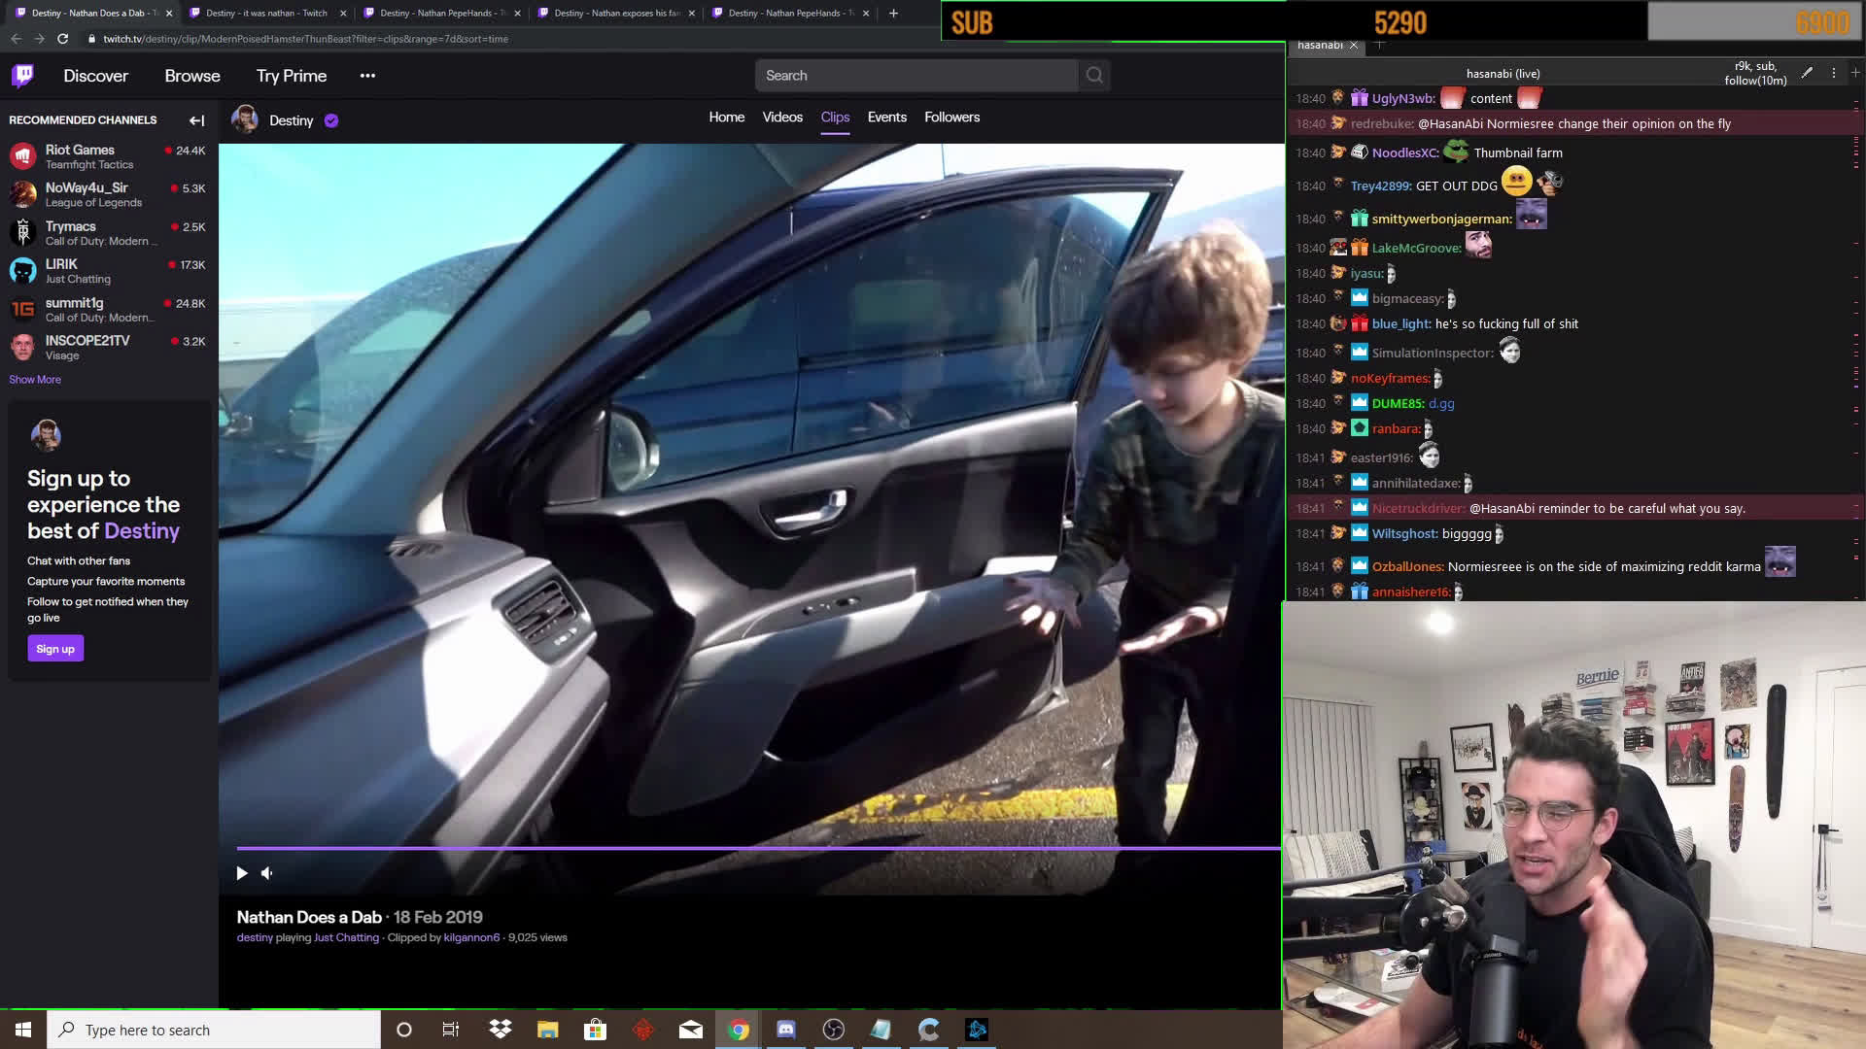The width and height of the screenshot is (1866, 1049).
Task: Open Discord from the Windows taskbar
Action: (786, 1030)
